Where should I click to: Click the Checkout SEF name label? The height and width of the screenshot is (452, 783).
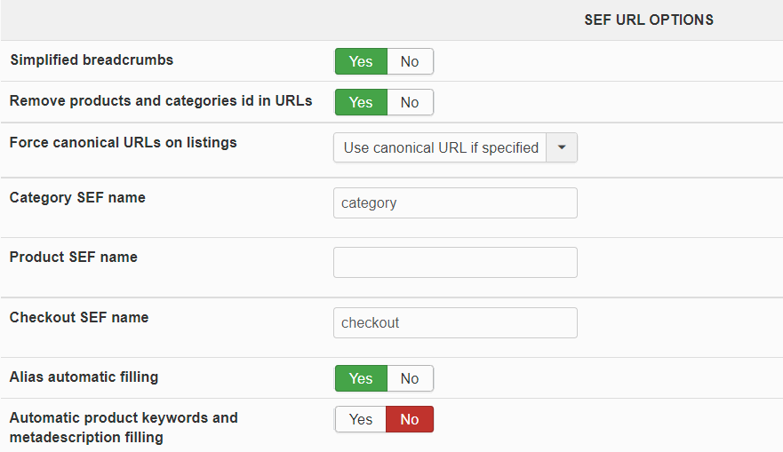coord(79,317)
